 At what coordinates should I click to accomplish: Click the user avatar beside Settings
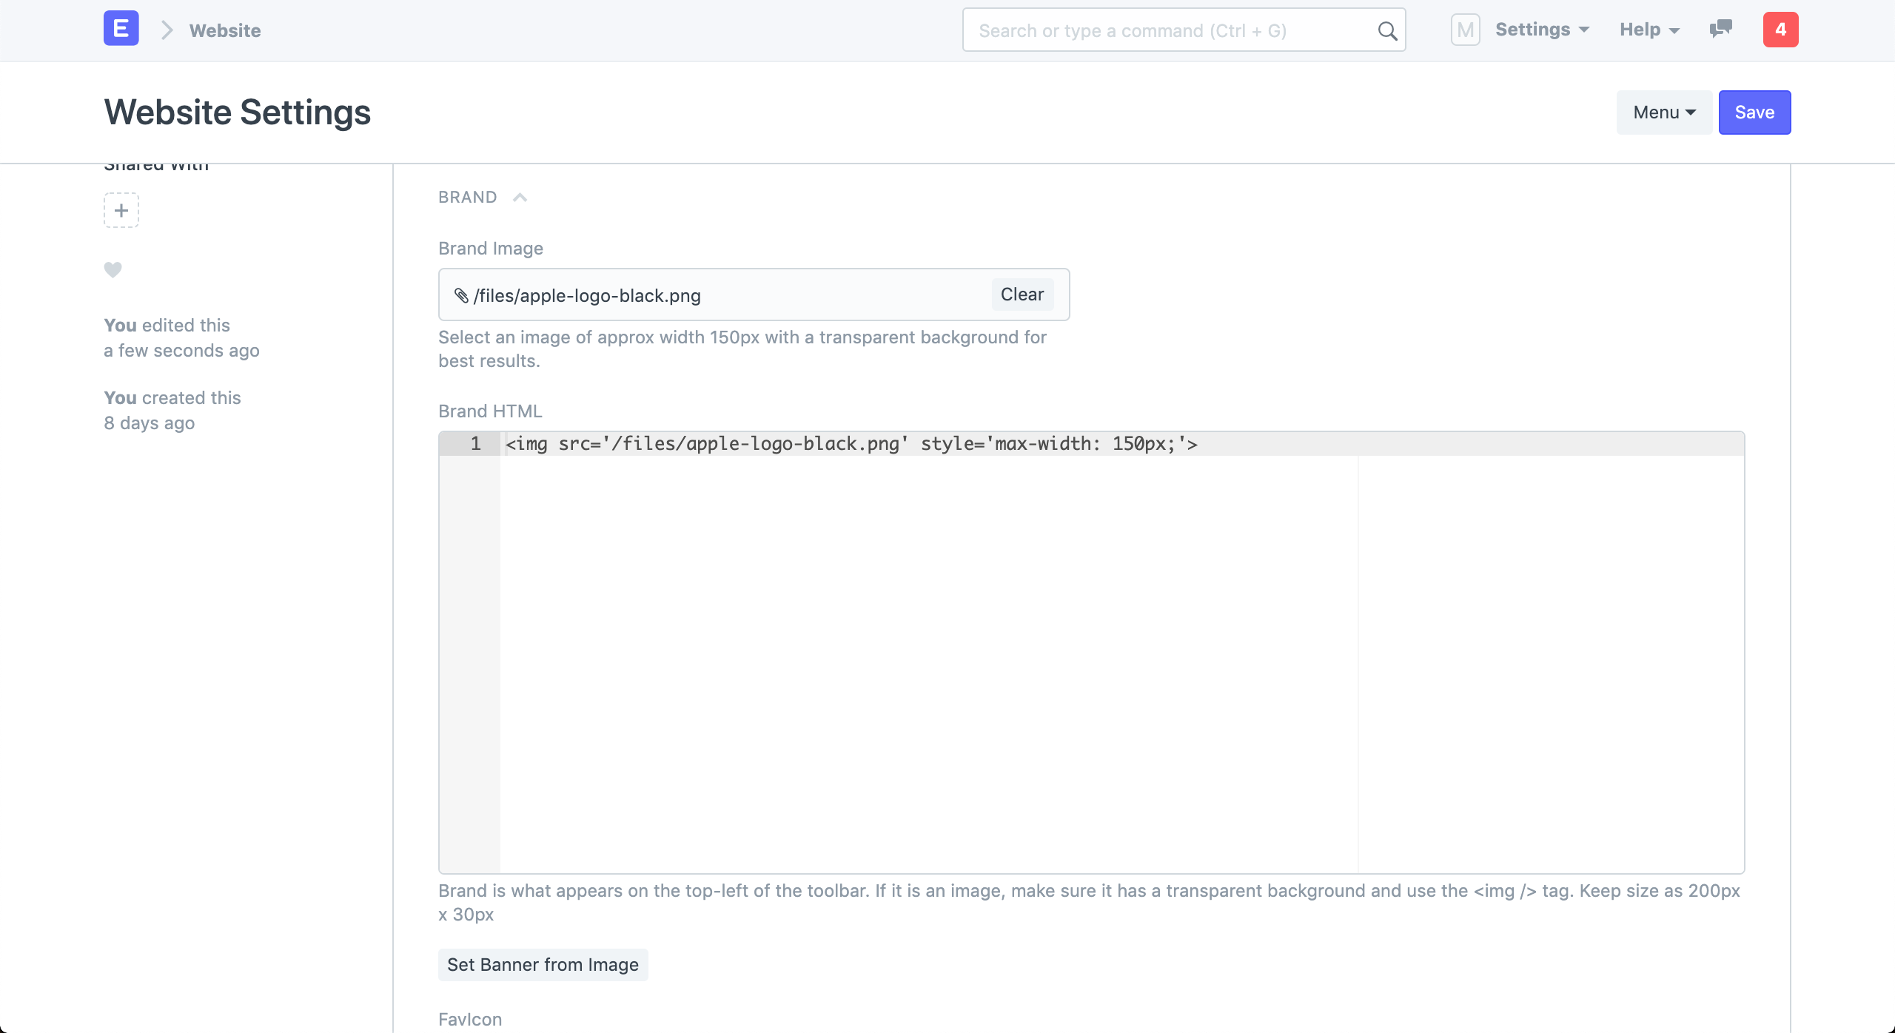coord(1465,30)
